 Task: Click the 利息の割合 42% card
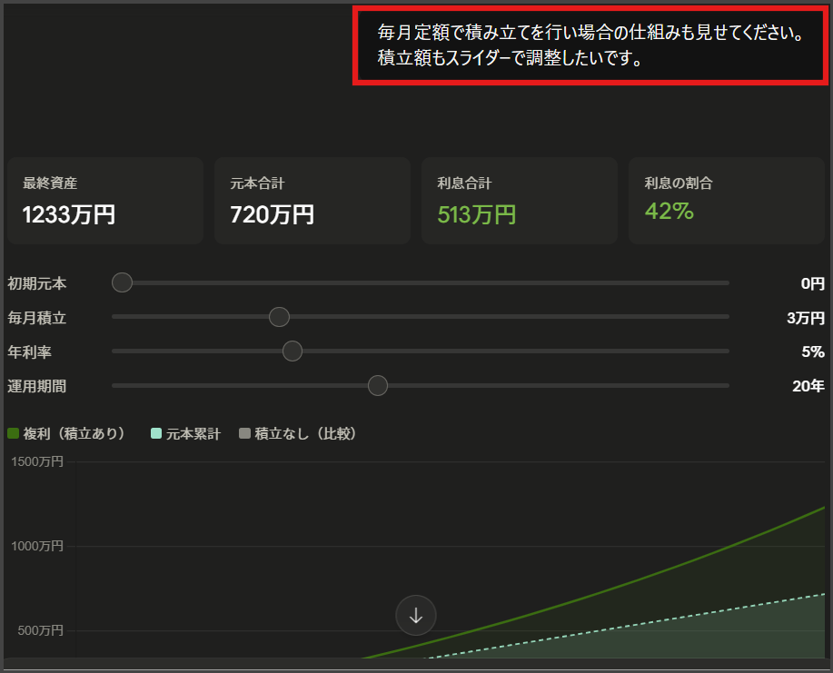727,201
